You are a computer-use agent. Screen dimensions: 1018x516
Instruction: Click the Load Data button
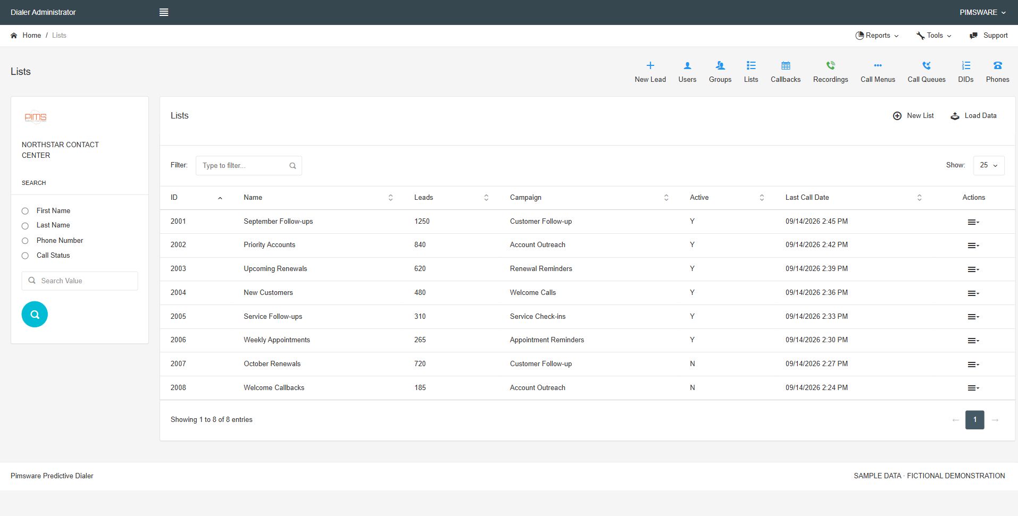pos(973,116)
